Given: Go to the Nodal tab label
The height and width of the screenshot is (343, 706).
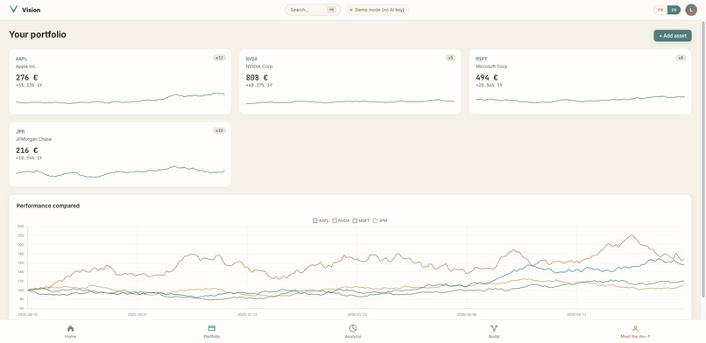Looking at the screenshot, I should coord(494,336).
